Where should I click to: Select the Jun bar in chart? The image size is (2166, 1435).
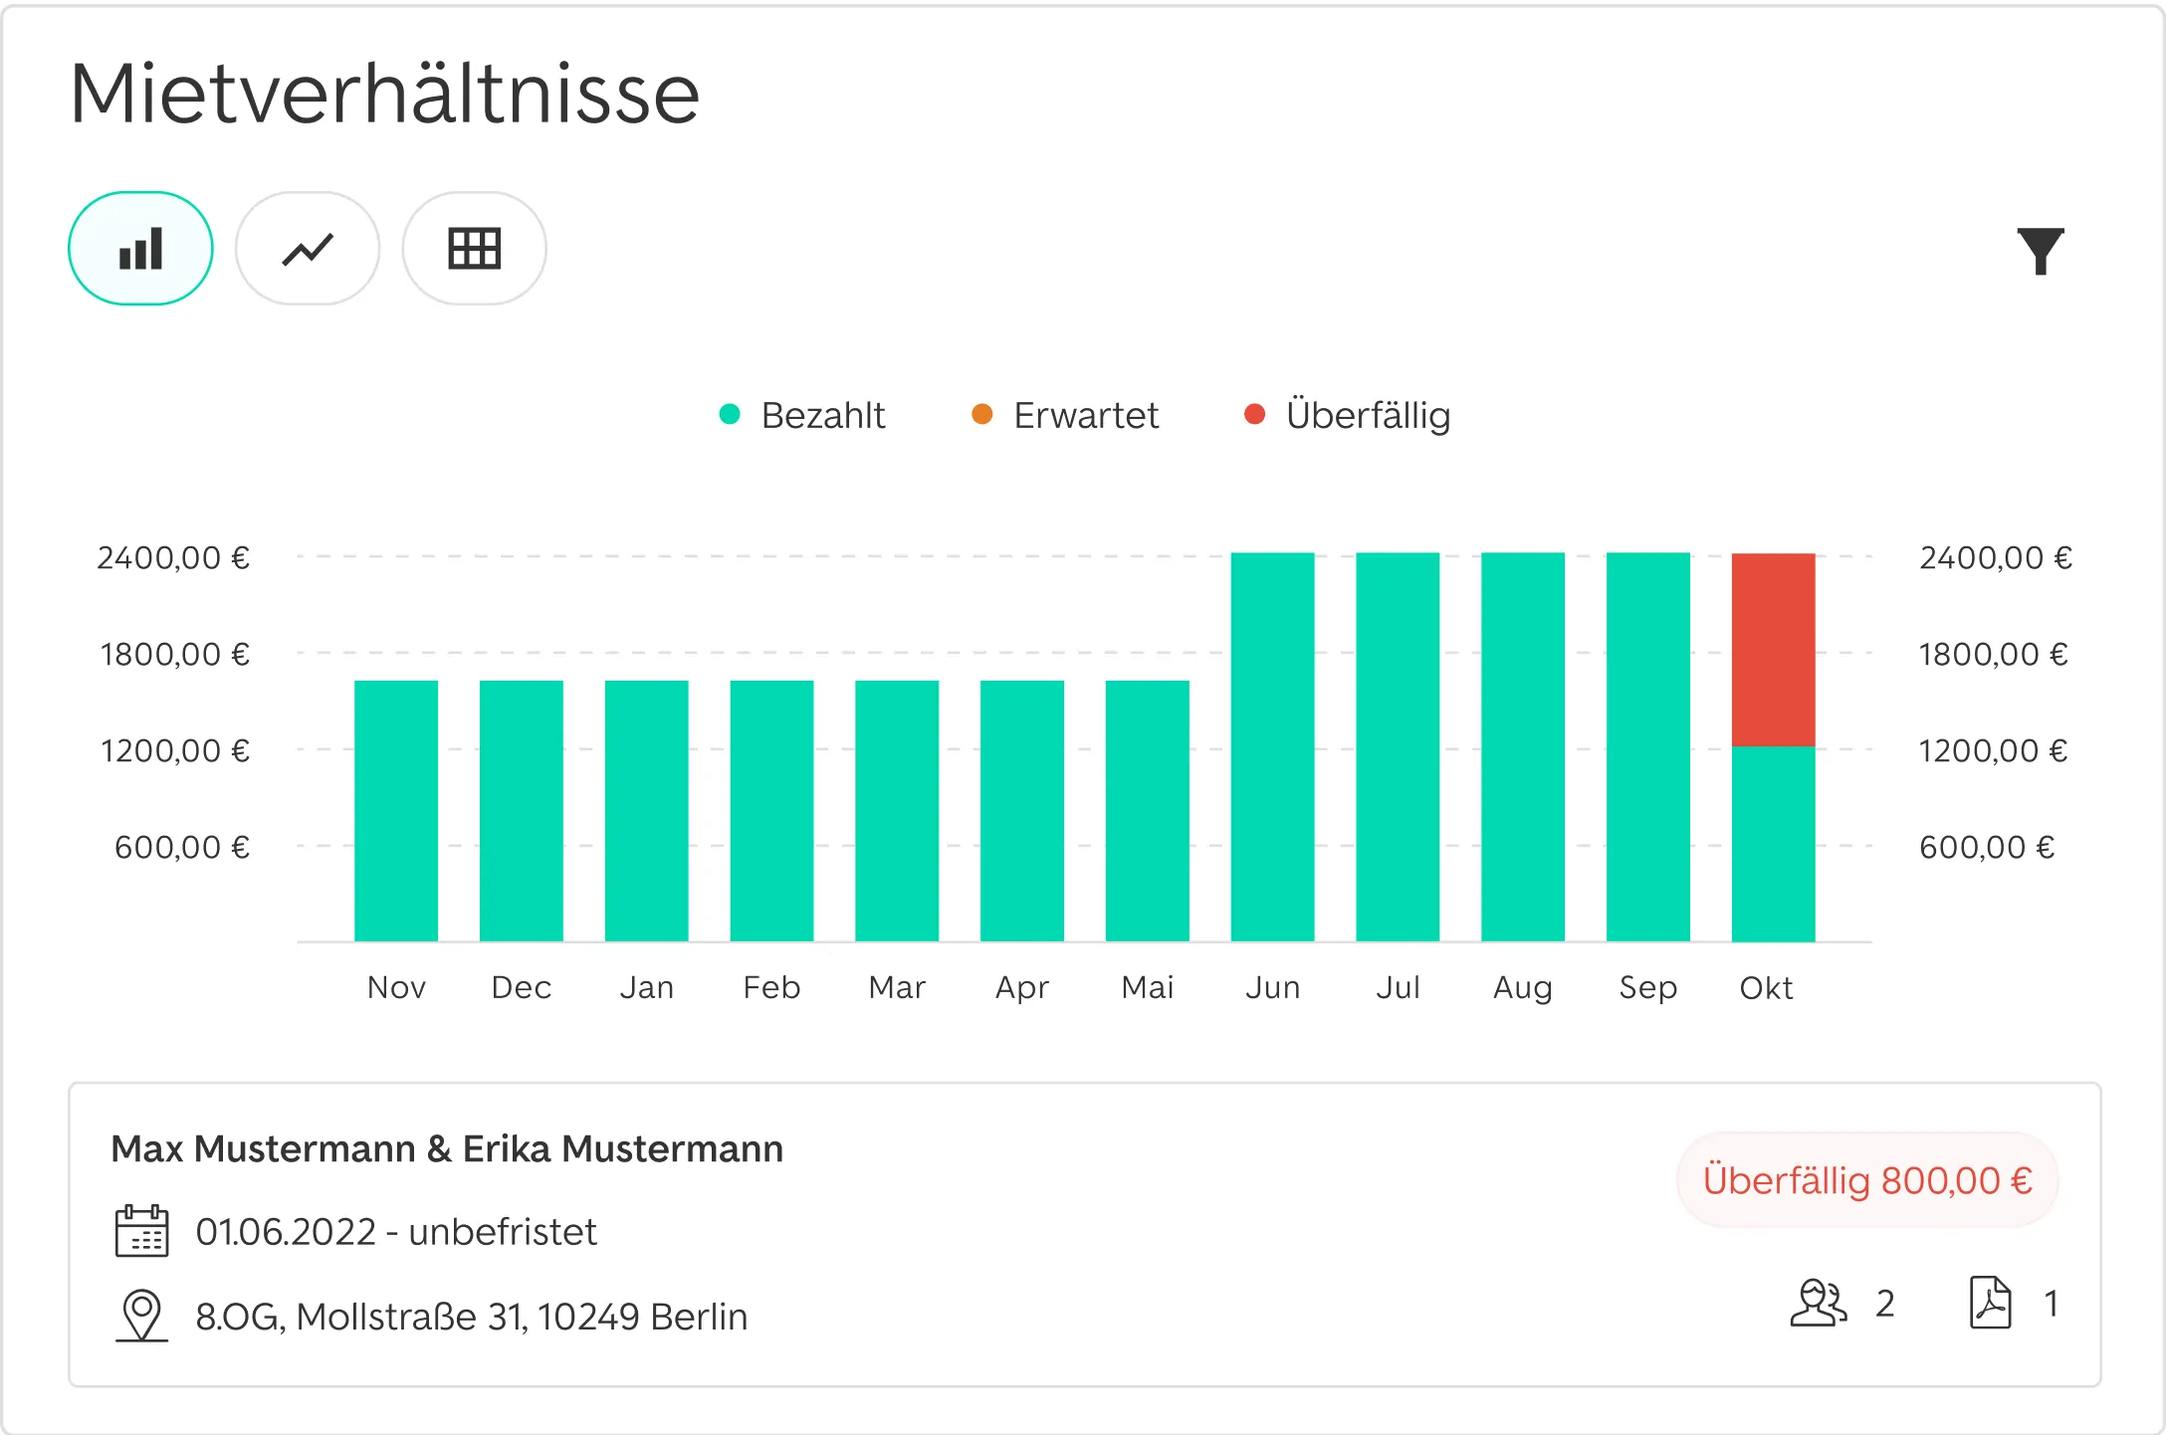click(x=1272, y=746)
